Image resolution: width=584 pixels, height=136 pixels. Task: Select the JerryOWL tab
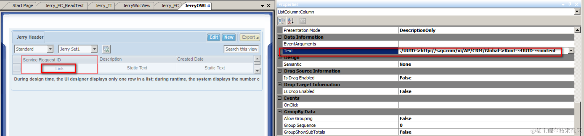point(196,5)
